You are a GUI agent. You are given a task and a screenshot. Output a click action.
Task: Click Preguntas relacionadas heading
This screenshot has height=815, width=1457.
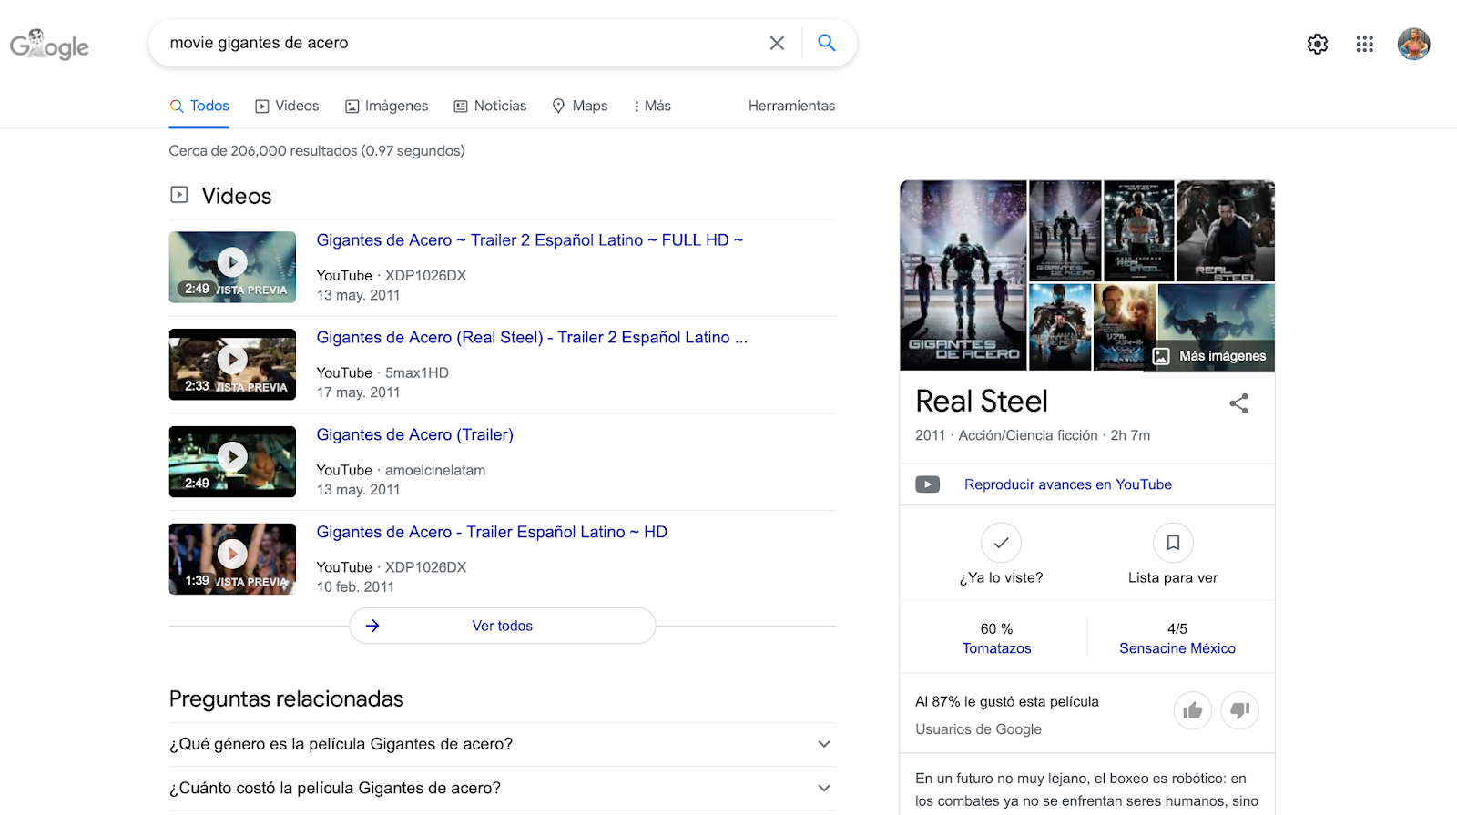pos(287,699)
